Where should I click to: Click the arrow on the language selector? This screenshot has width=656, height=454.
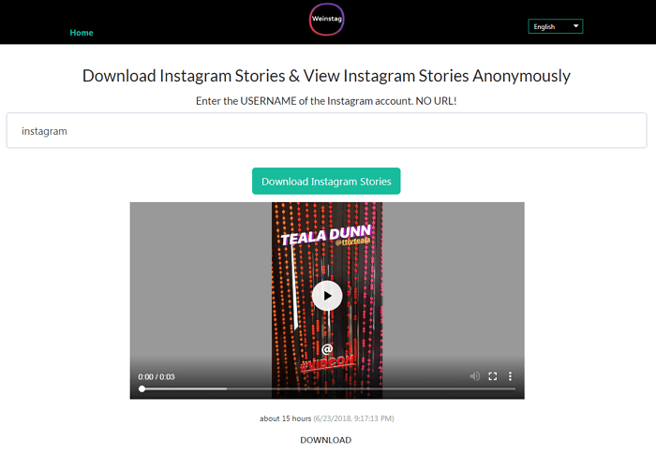(575, 26)
